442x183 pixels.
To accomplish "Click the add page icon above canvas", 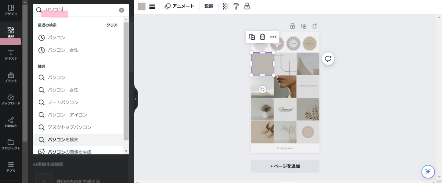I will [x=315, y=26].
